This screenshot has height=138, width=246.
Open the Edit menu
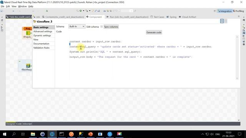tap(8, 7)
